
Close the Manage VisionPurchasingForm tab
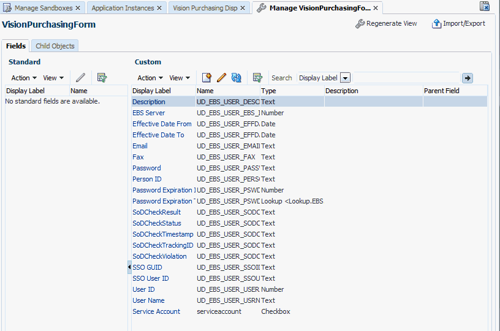(376, 8)
